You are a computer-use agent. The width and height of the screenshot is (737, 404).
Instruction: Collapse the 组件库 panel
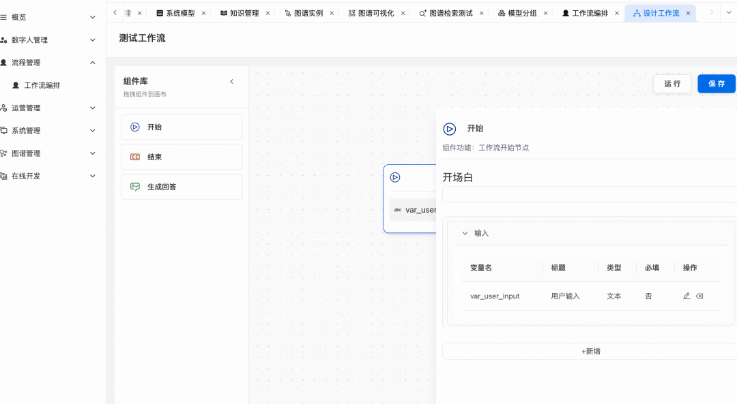click(231, 82)
